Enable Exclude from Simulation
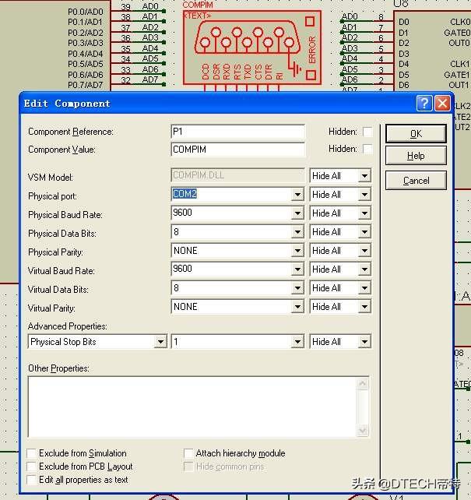 tap(32, 453)
